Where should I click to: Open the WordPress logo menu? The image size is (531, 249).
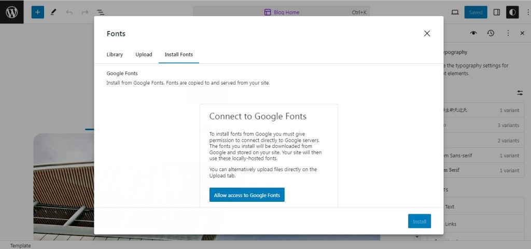point(12,12)
